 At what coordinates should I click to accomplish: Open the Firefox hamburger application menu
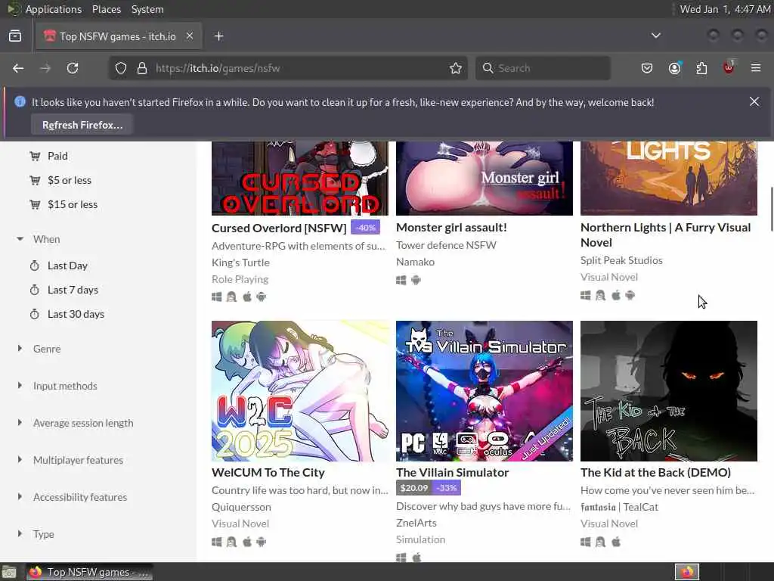coord(756,68)
